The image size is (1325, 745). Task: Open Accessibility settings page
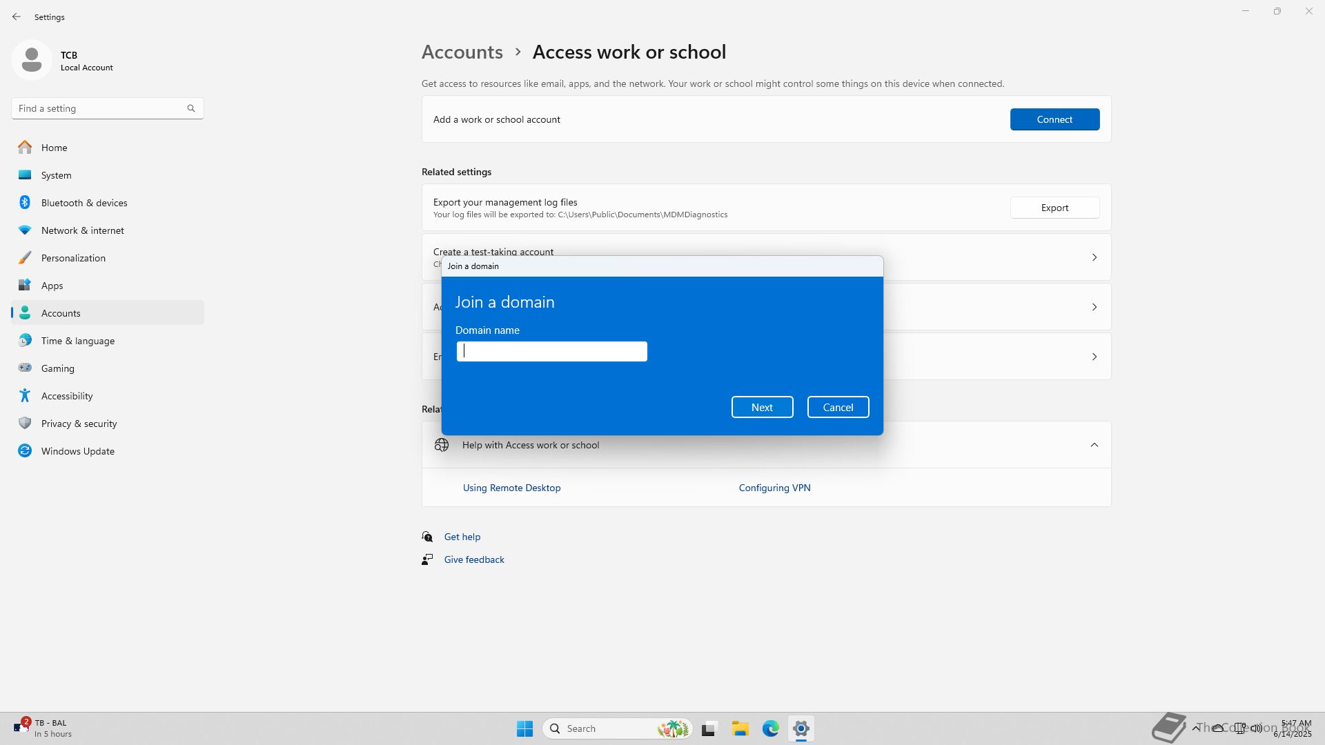point(66,396)
